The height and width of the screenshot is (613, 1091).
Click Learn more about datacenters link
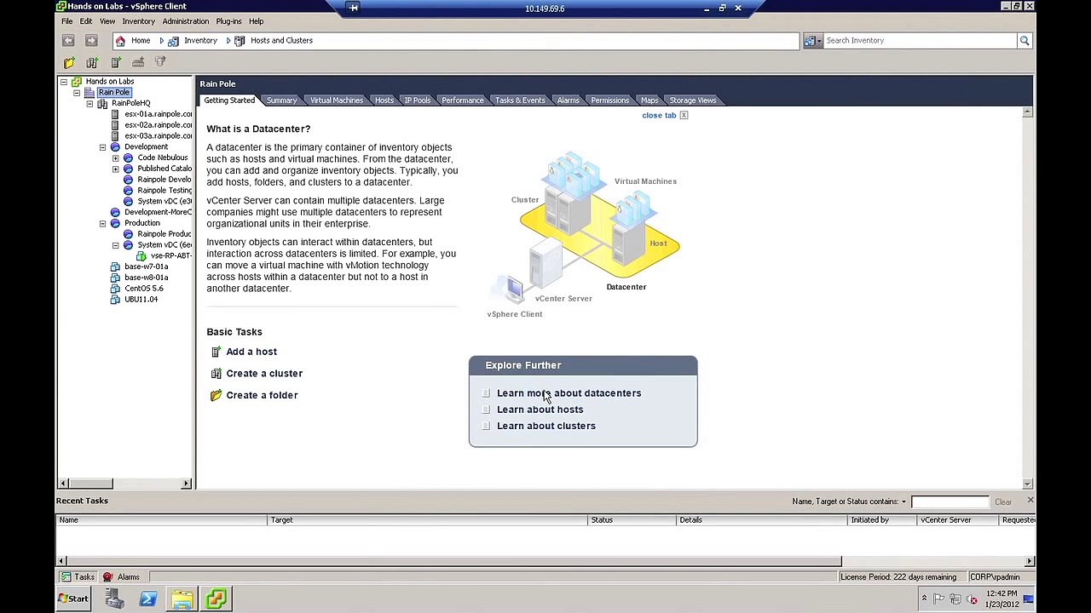click(569, 393)
